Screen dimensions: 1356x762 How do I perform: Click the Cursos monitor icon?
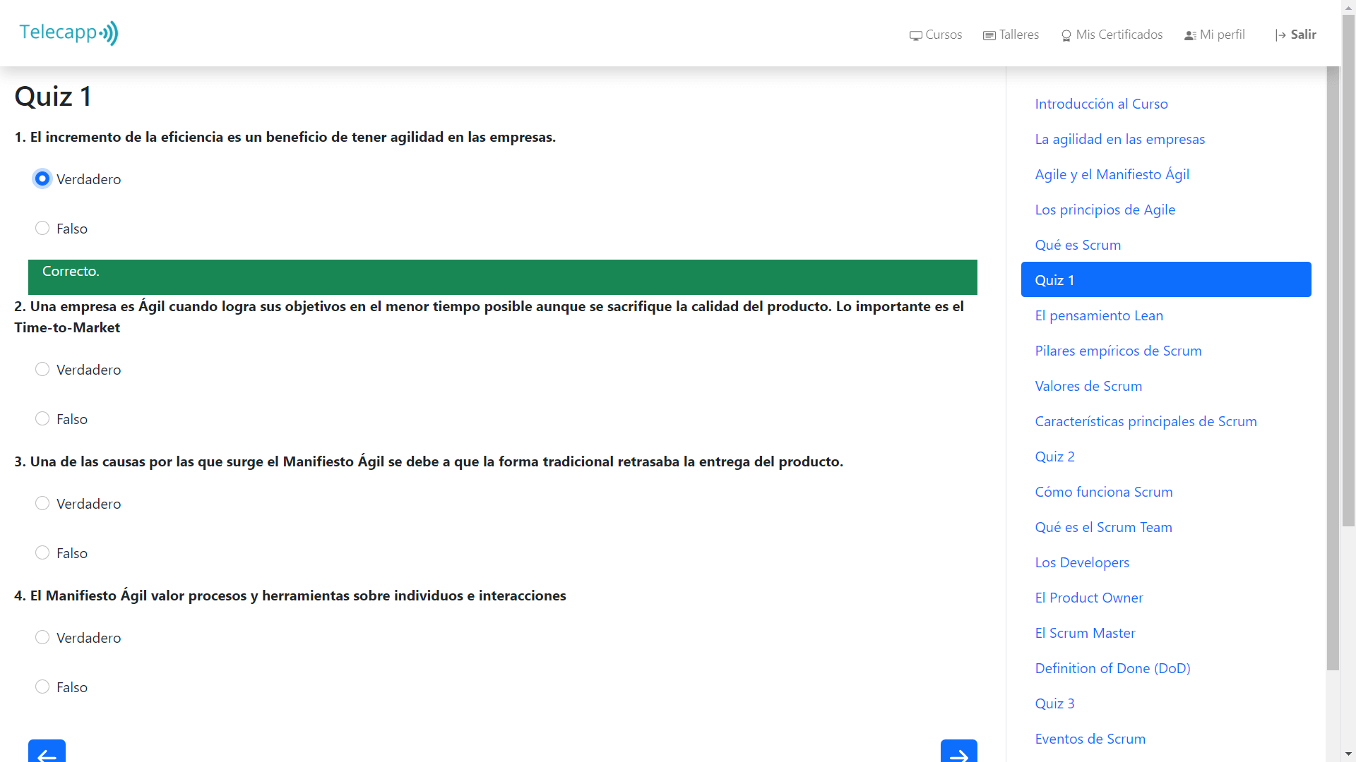pyautogui.click(x=915, y=35)
